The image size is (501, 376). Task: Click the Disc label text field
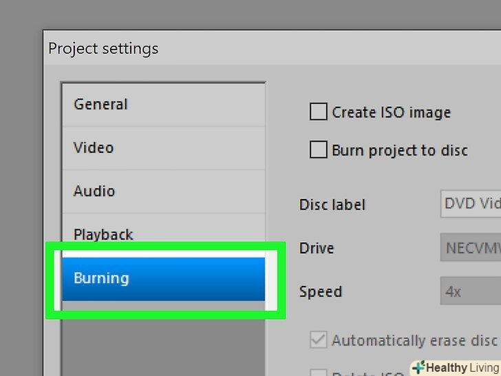point(471,205)
